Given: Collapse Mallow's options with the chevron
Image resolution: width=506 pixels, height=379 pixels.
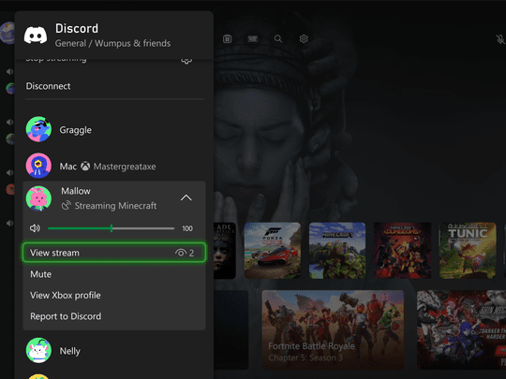Looking at the screenshot, I should pos(186,197).
